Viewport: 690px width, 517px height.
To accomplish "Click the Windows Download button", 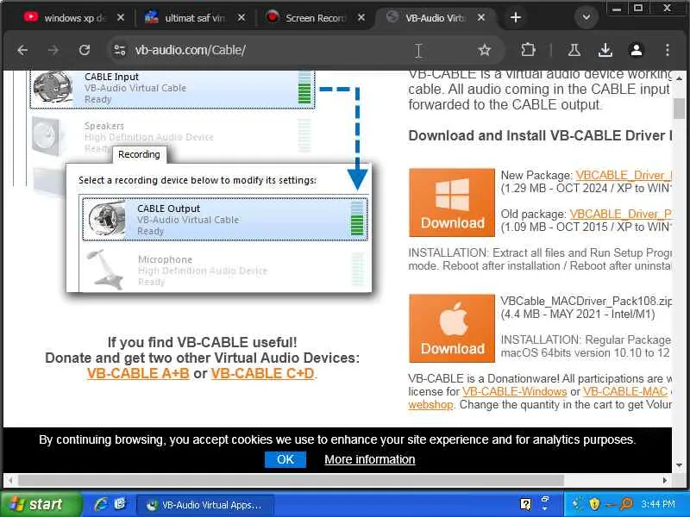I will click(x=452, y=202).
